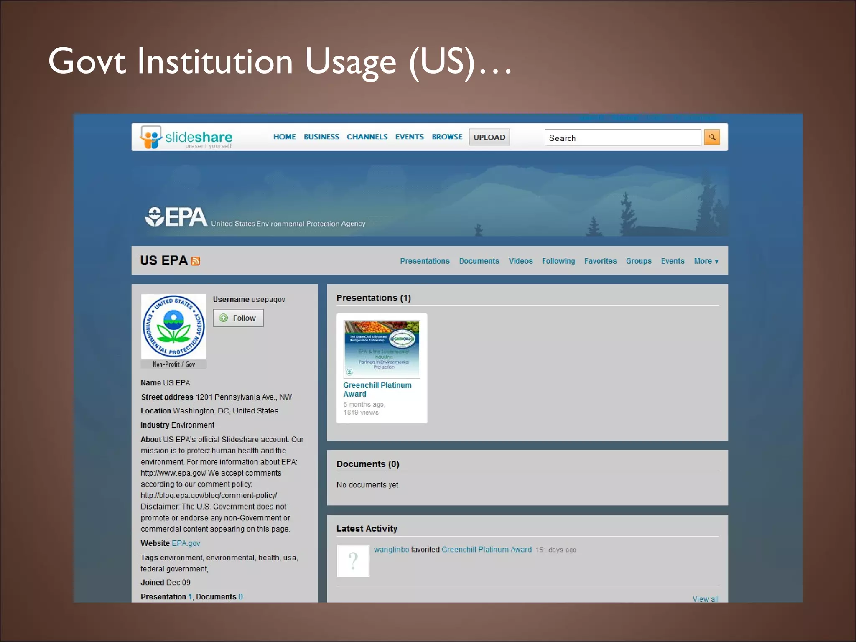Open the Favorites profile tab
Image resolution: width=856 pixels, height=642 pixels.
[600, 261]
